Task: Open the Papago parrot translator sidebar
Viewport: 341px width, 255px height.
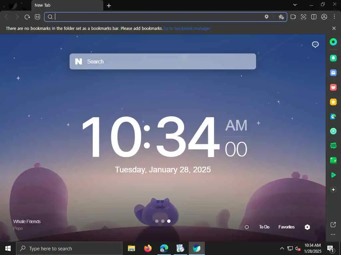Action: [x=333, y=117]
